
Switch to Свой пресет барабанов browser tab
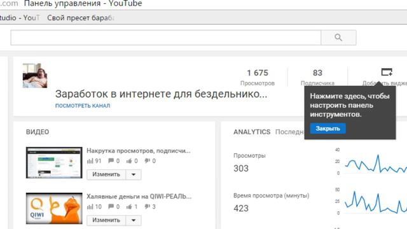click(81, 18)
